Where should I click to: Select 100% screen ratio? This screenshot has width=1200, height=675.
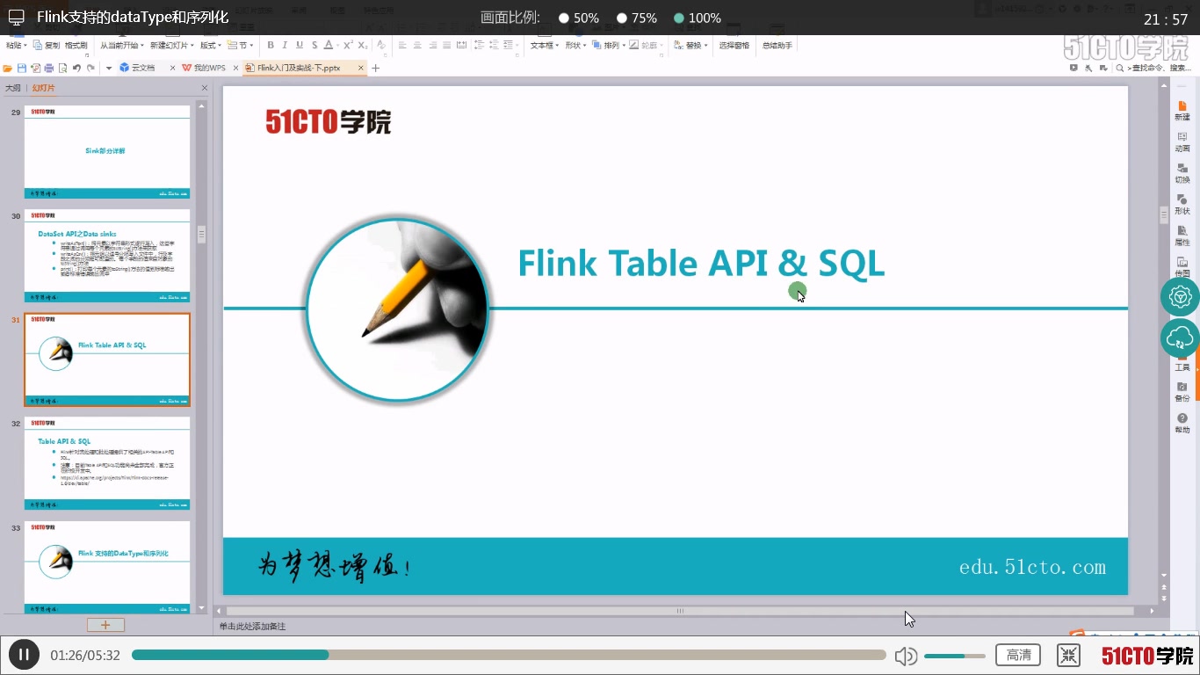(x=698, y=18)
